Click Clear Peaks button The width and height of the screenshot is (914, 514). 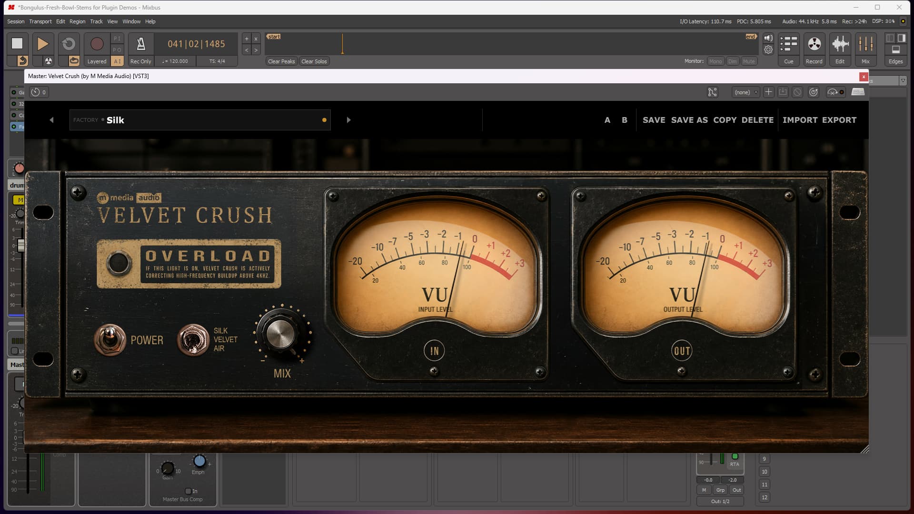click(x=281, y=61)
